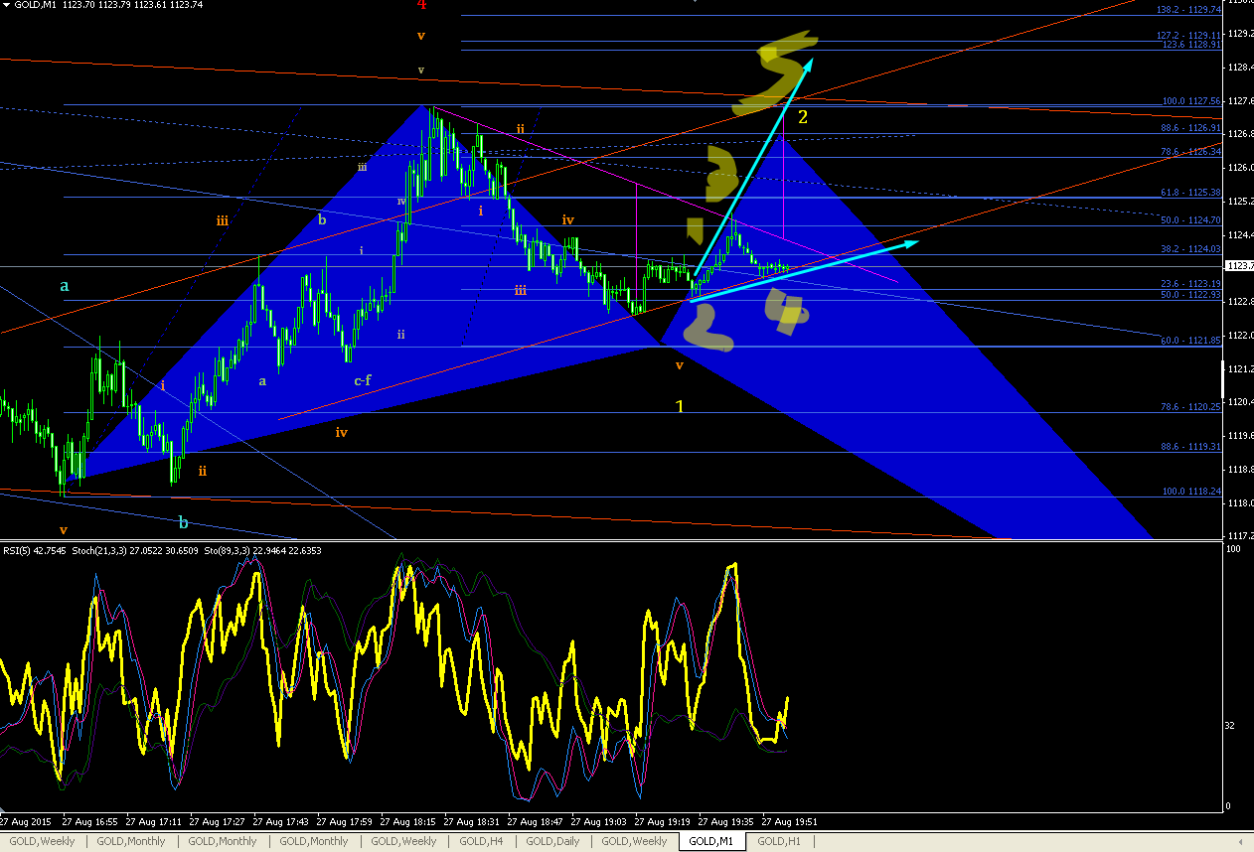1254x852 pixels.
Task: Select the 138.2 - 1129.74 Fibonacci extension label
Action: click(1188, 9)
